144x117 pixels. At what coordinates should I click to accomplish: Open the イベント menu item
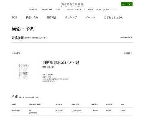coord(90,17)
